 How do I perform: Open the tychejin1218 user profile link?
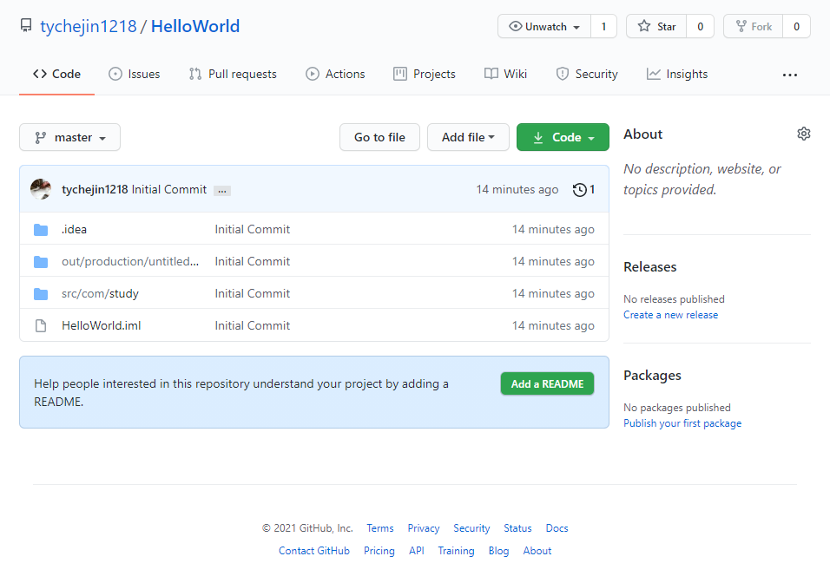pyautogui.click(x=89, y=26)
